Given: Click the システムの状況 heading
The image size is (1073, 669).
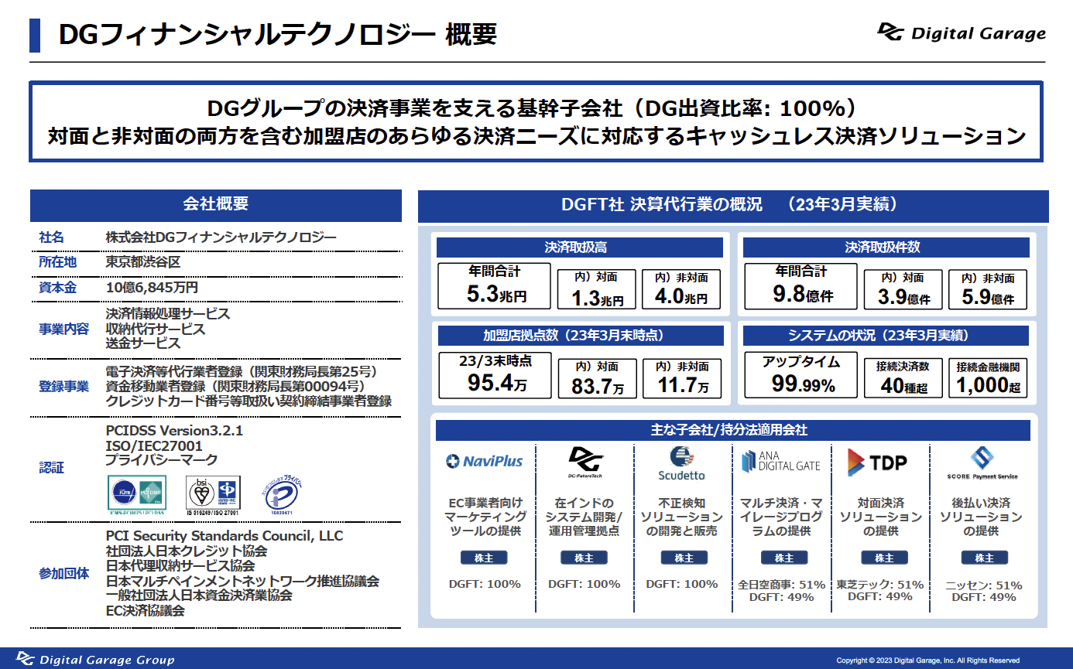Looking at the screenshot, I should click(886, 336).
